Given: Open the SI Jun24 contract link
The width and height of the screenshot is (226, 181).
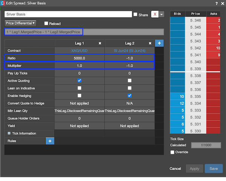Looking at the screenshot, I should (x=130, y=51).
